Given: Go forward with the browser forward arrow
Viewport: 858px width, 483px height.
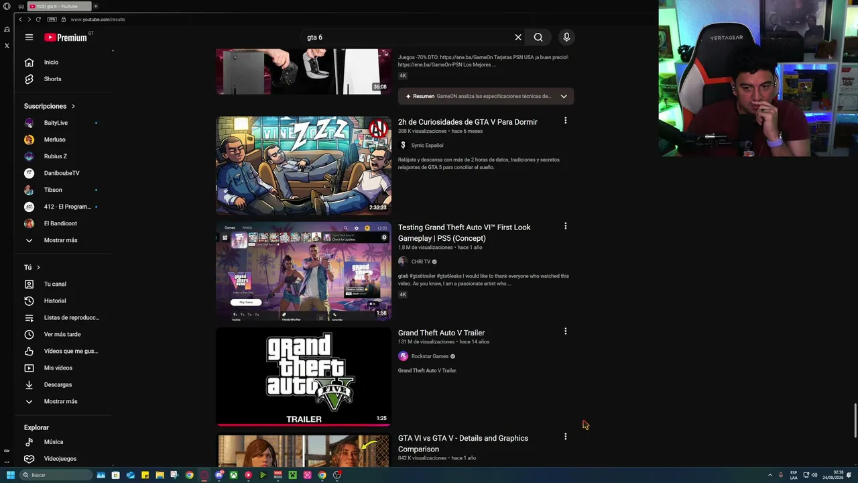Looking at the screenshot, I should pyautogui.click(x=29, y=19).
